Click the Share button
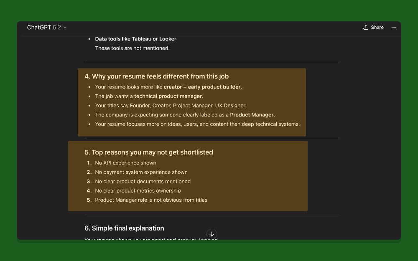 373,28
